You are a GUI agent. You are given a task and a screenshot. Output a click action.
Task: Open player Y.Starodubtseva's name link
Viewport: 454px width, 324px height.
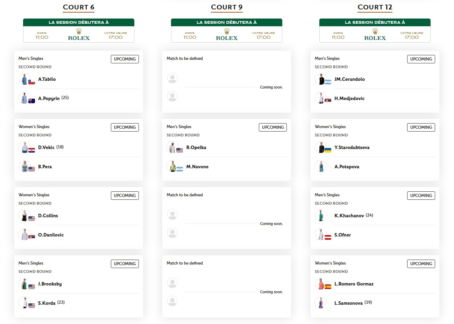point(352,147)
